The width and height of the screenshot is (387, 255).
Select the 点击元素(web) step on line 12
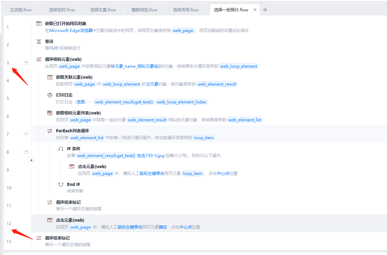pyautogui.click(x=70, y=220)
